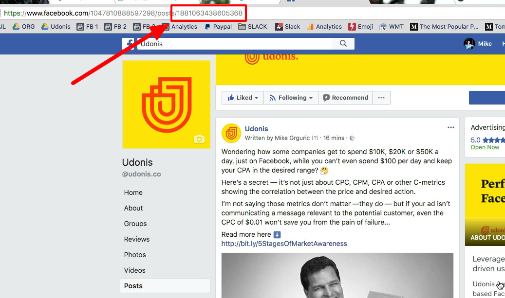
Task: Open the Photos section
Action: coord(135,255)
